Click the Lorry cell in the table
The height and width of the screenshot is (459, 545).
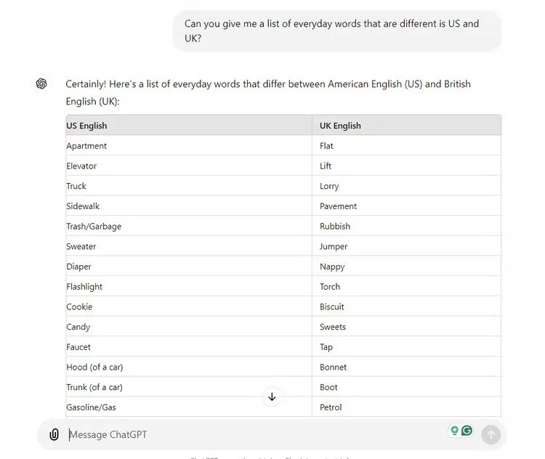(x=329, y=186)
